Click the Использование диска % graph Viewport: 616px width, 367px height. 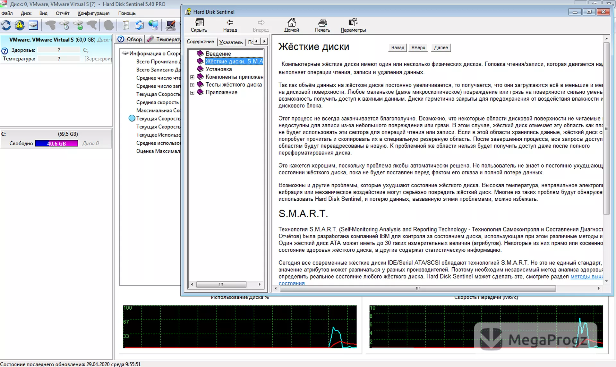point(240,327)
